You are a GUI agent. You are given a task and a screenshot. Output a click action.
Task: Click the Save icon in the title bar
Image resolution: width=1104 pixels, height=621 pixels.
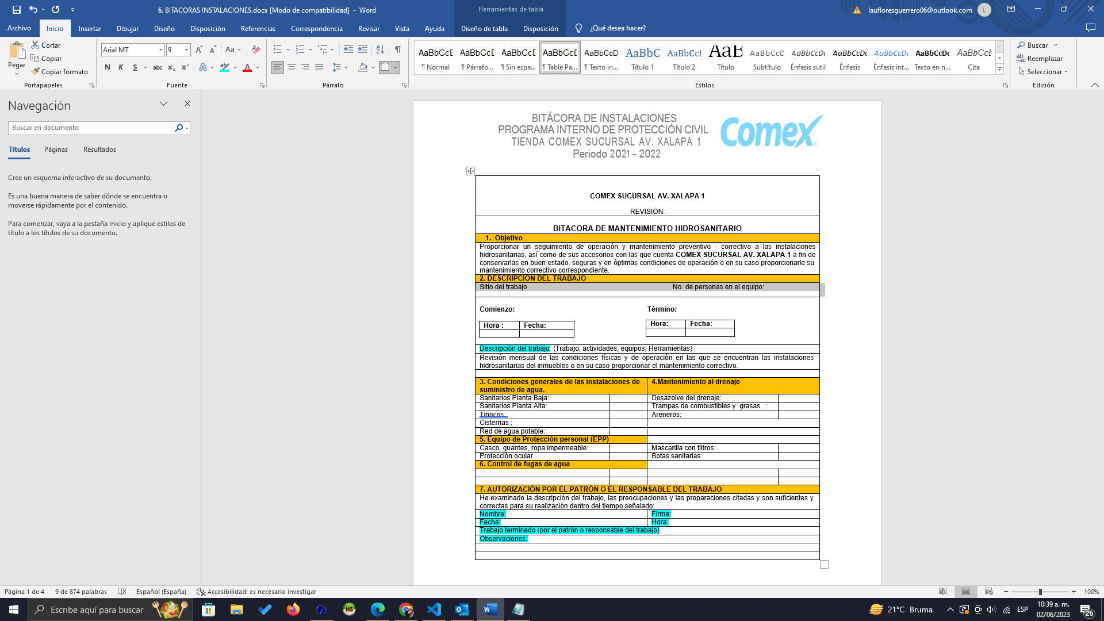[x=16, y=10]
